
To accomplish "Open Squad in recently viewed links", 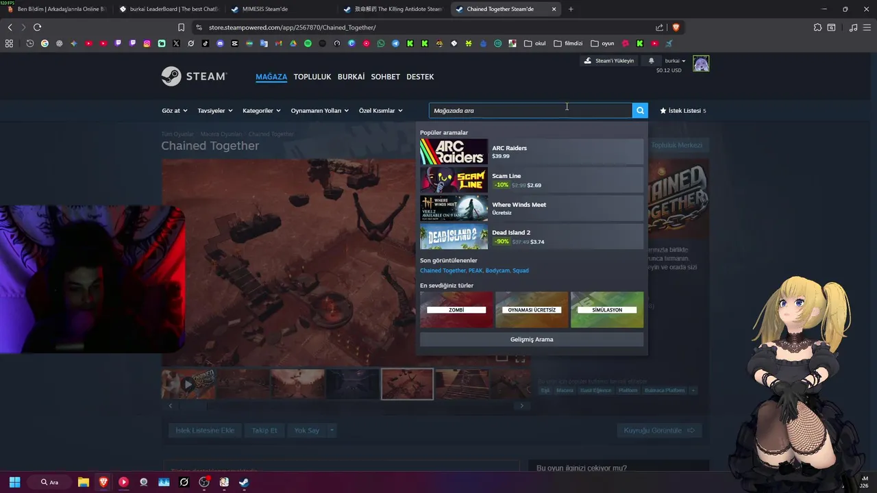I will [521, 270].
